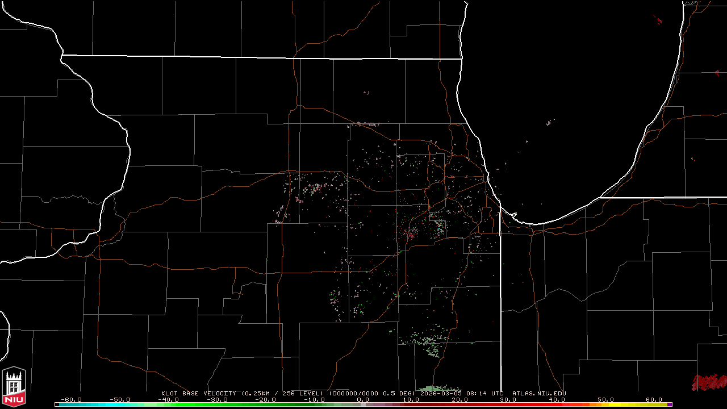Viewport: 727px width, 409px height.
Task: Click the 60.0 label on velocity scale
Action: (654, 399)
